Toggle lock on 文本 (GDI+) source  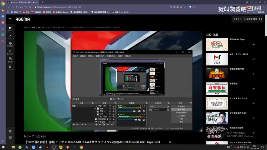[113, 106]
